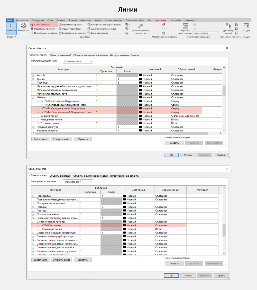Click the Материалы изоляции труб row
257x290 pixels.
point(127,94)
